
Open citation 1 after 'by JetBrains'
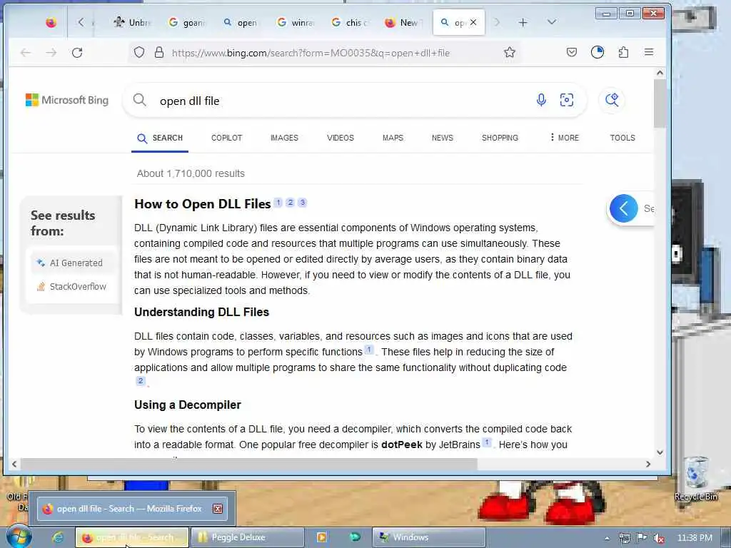[486, 442]
